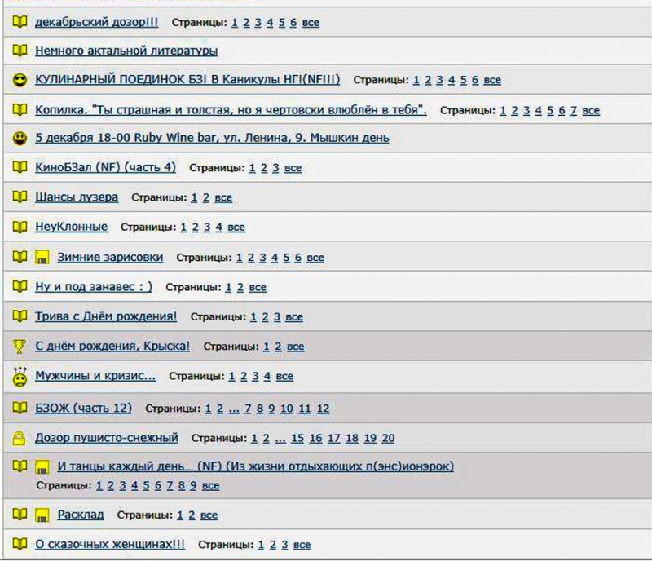Click the book icon beside 'НеуКлонные'
This screenshot has height=561, width=652.
[x=20, y=227]
